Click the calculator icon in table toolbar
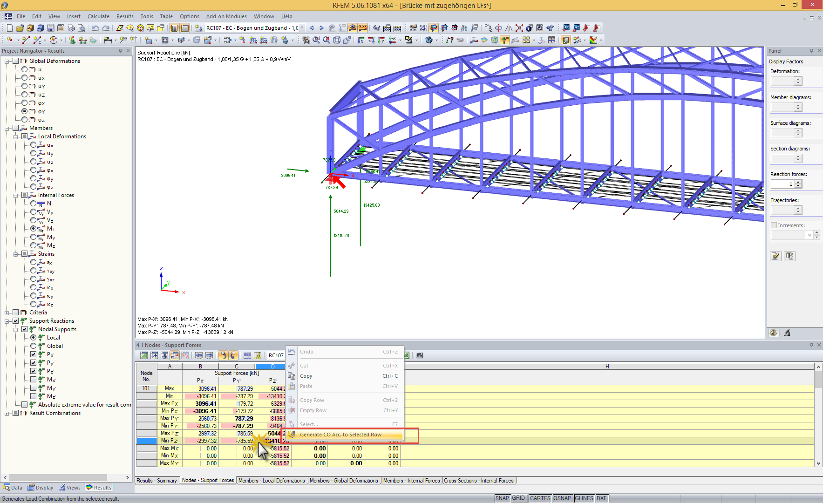 (x=420, y=355)
